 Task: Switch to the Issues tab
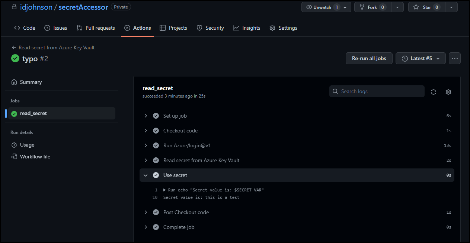[56, 28]
